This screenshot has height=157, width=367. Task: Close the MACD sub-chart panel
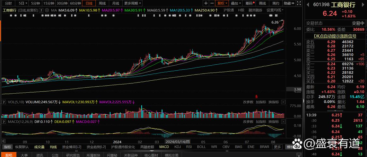click(283, 122)
